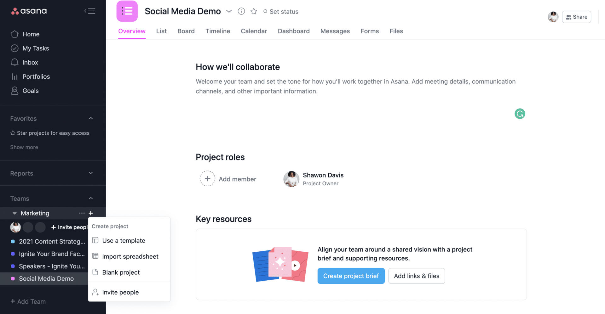Click Show more under Favorites
The width and height of the screenshot is (605, 314).
[x=24, y=147]
